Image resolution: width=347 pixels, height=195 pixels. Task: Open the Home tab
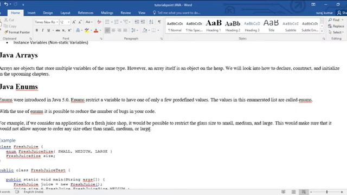[x=16, y=13]
